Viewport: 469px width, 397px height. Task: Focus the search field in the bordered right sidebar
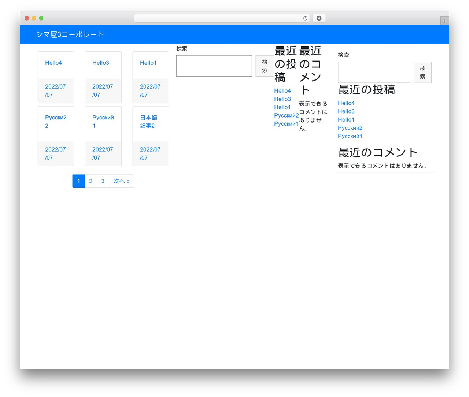pos(374,72)
